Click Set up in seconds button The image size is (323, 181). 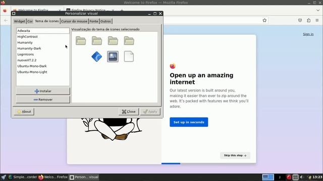click(189, 122)
